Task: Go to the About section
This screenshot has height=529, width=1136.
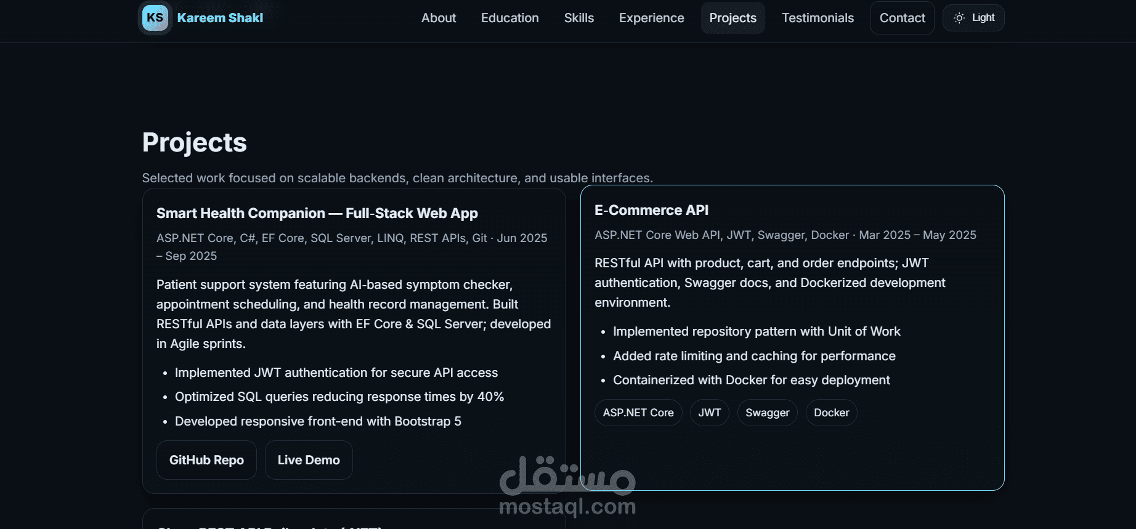Action: (x=439, y=18)
